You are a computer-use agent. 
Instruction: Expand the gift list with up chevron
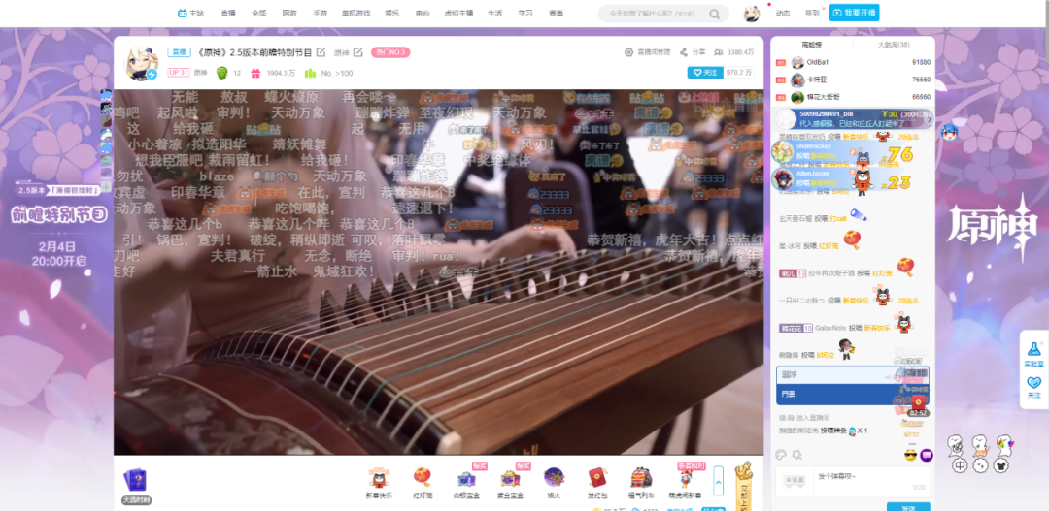[719, 479]
